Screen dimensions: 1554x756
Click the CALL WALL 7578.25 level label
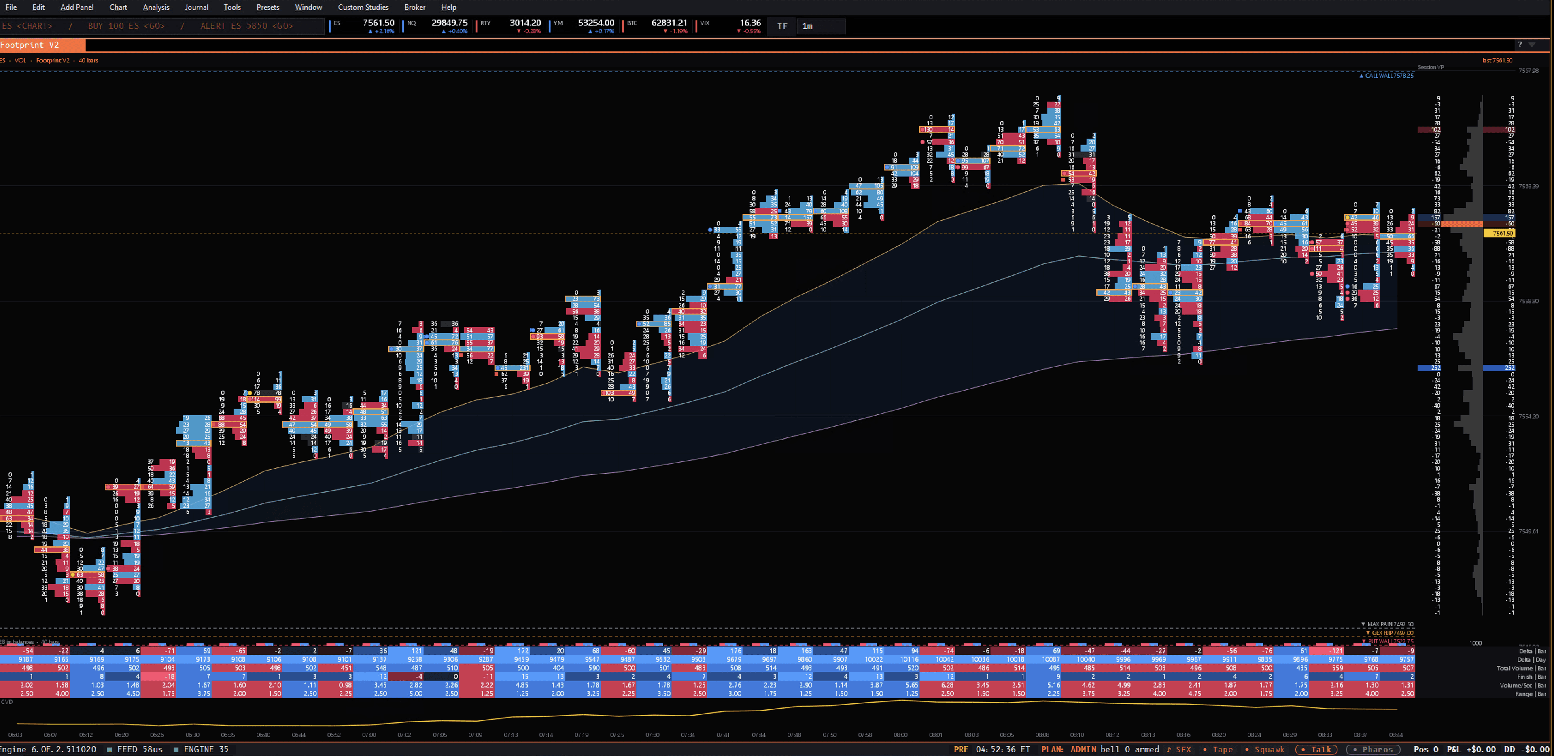pos(1386,76)
